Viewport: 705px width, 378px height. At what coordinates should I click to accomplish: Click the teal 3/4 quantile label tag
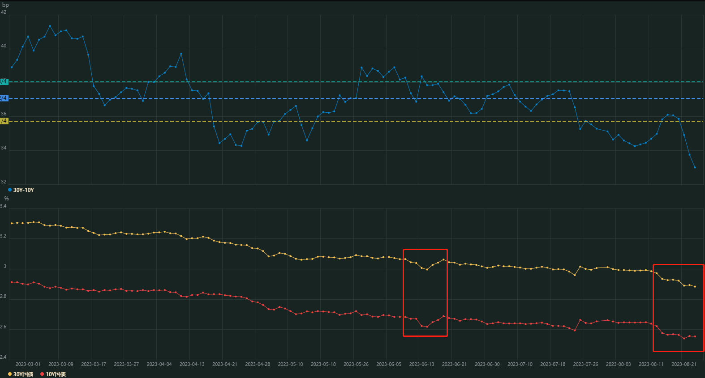coord(4,81)
